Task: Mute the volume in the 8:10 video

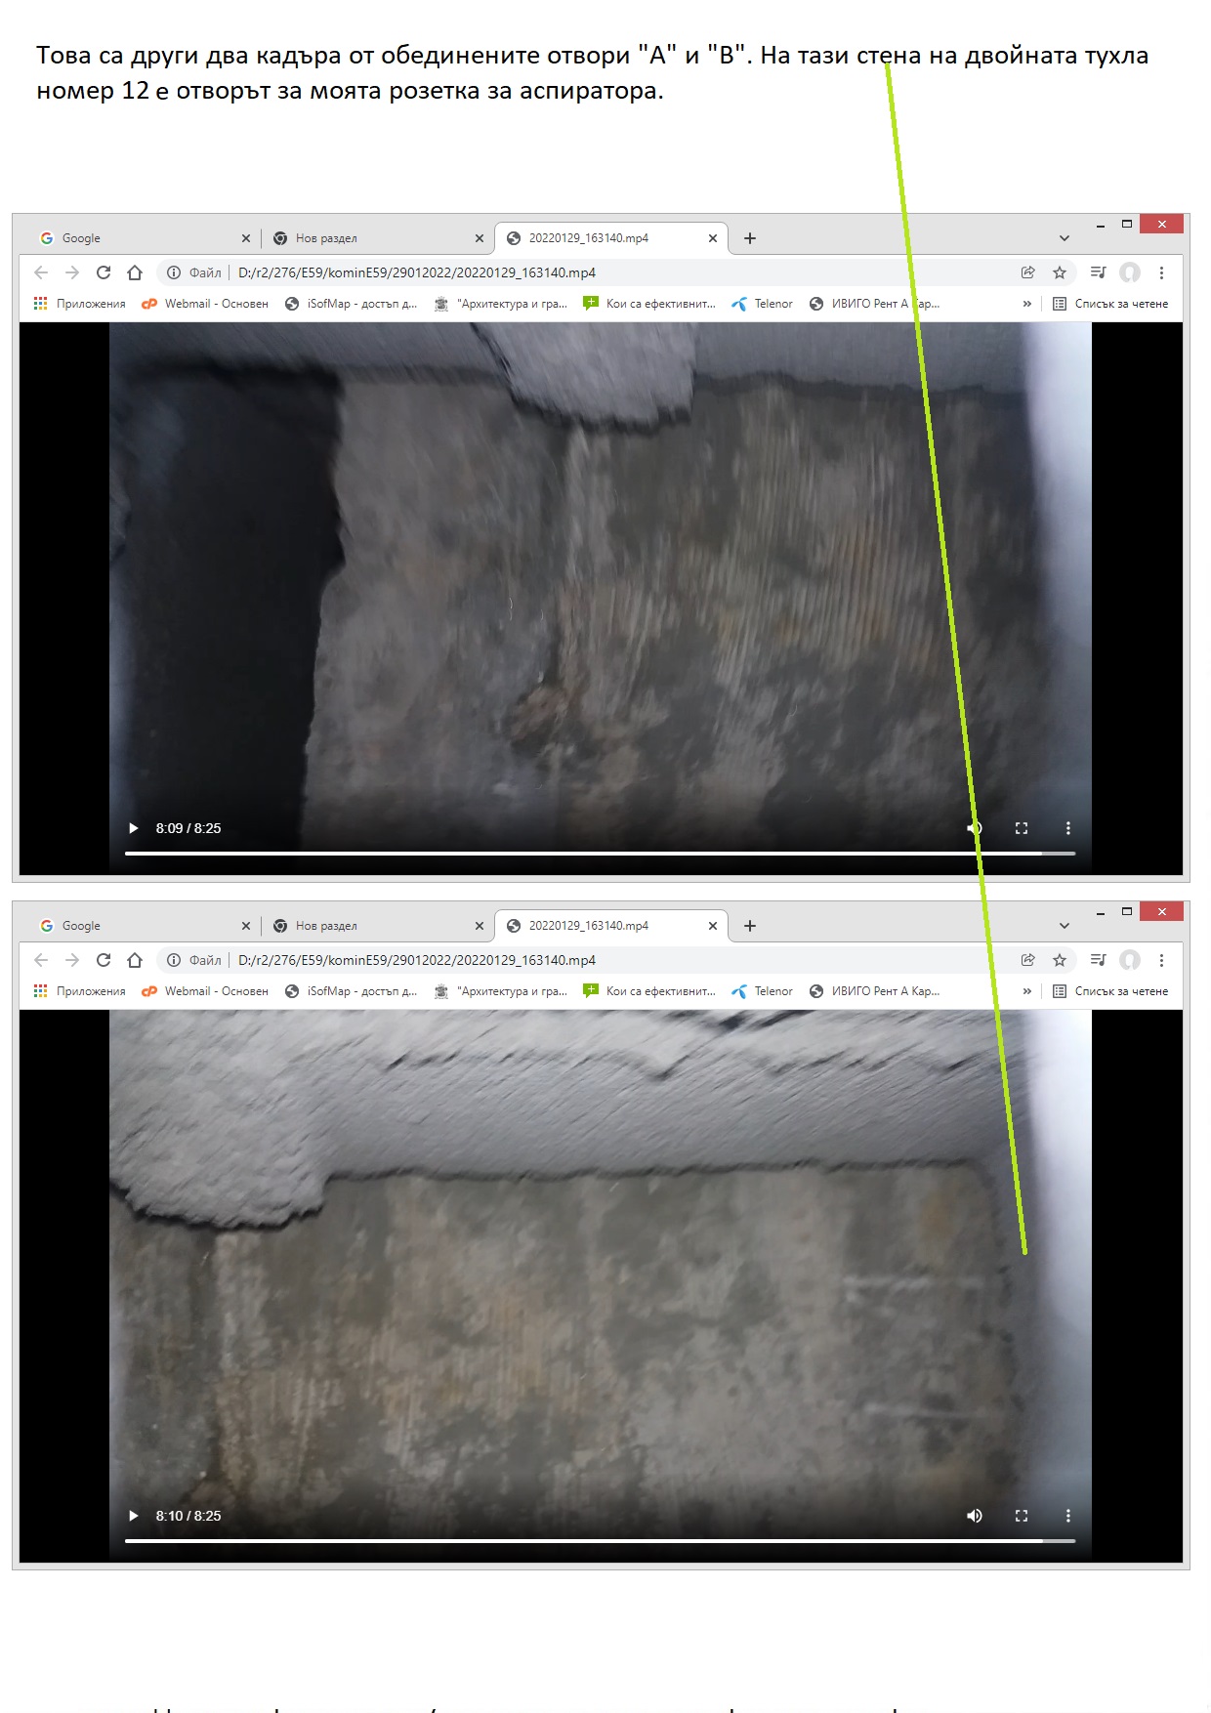Action: pyautogui.click(x=974, y=1516)
